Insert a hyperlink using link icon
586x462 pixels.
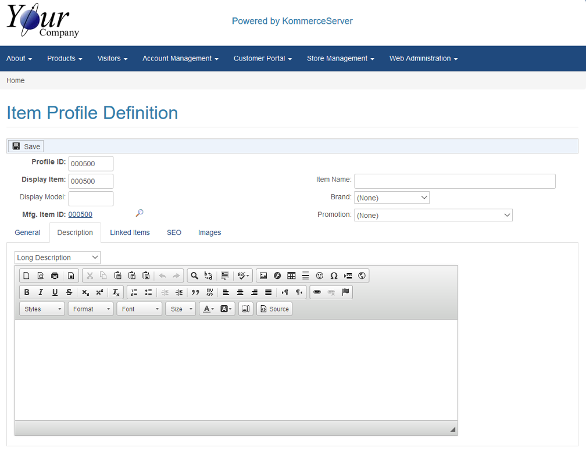click(x=317, y=292)
